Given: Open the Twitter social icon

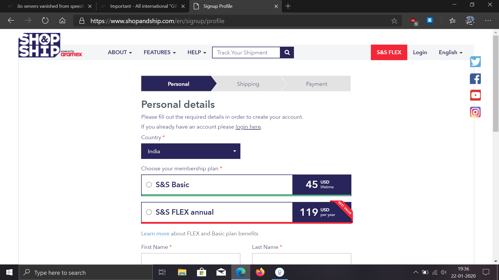Looking at the screenshot, I should pos(475,62).
